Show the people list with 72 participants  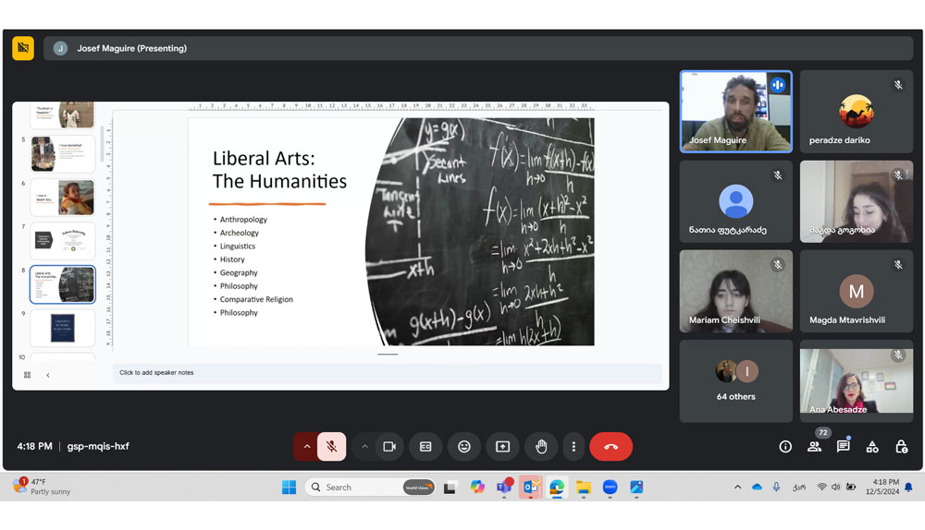814,447
